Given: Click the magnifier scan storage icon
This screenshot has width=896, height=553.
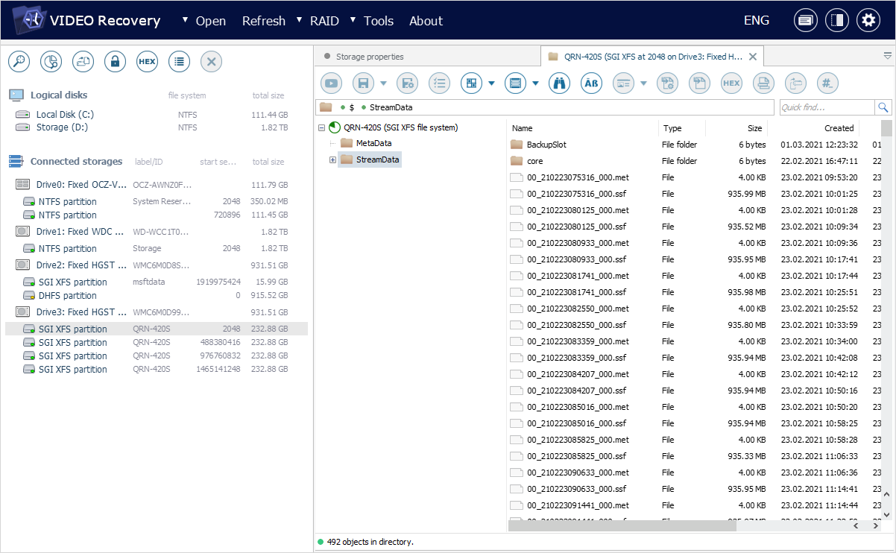Looking at the screenshot, I should point(19,62).
